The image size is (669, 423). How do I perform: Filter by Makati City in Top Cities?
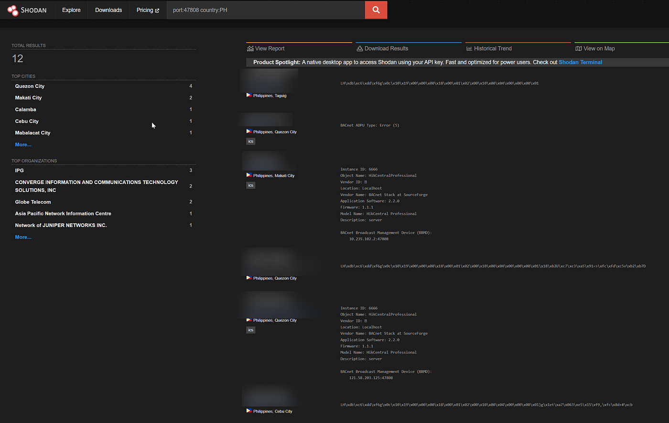pos(28,98)
